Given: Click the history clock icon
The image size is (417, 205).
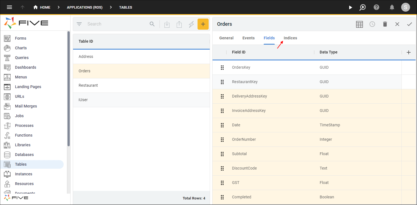Looking at the screenshot, I should click(x=372, y=24).
